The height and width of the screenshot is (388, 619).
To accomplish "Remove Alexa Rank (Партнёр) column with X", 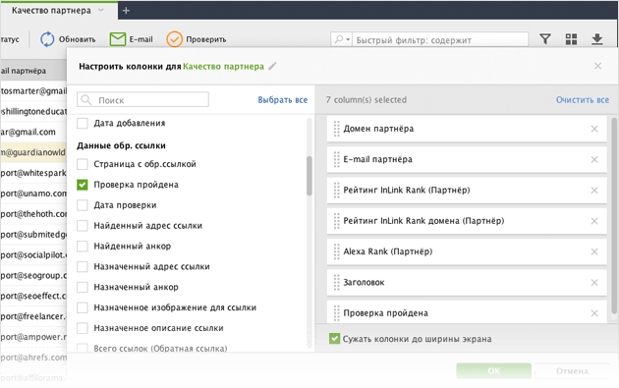I will (x=594, y=251).
